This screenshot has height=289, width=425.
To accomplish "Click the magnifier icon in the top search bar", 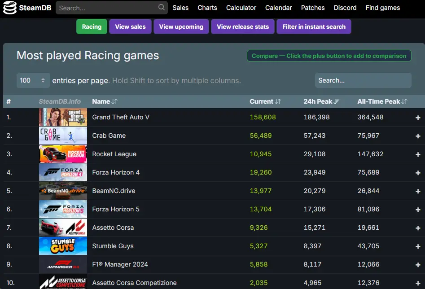I will (x=161, y=8).
